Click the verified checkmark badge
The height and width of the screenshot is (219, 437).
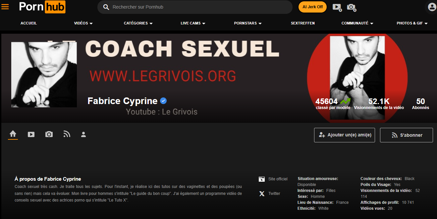point(163,101)
